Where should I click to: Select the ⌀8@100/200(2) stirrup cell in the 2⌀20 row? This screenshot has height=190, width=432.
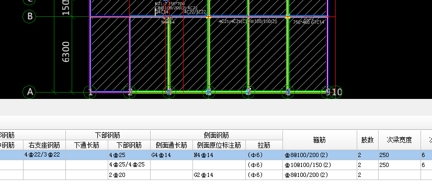coord(320,175)
